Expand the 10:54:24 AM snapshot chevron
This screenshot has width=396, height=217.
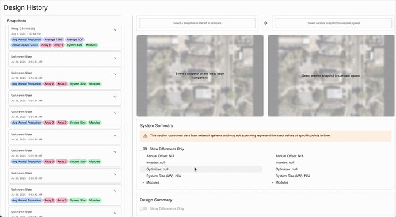tap(115, 136)
